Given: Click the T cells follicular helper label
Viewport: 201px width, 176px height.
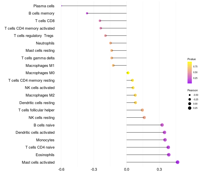Looking at the screenshot, I should click(36, 110).
